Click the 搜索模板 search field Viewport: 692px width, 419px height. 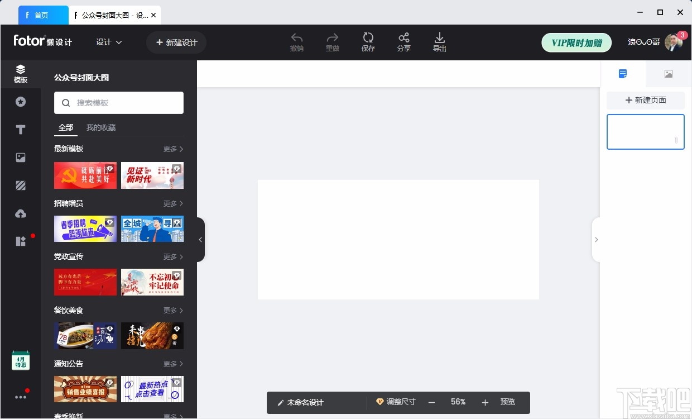(x=119, y=103)
